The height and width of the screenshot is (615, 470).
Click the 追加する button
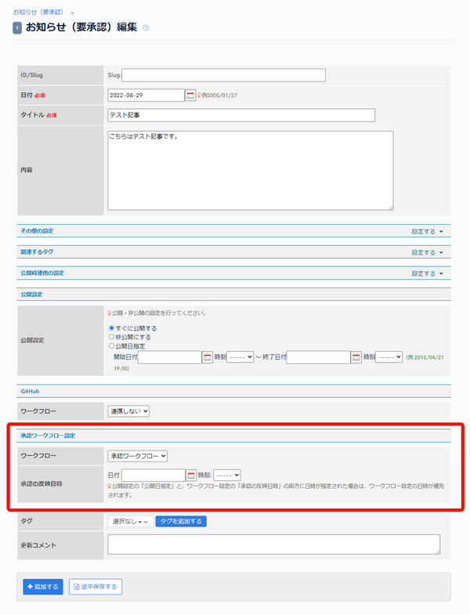pyautogui.click(x=43, y=587)
